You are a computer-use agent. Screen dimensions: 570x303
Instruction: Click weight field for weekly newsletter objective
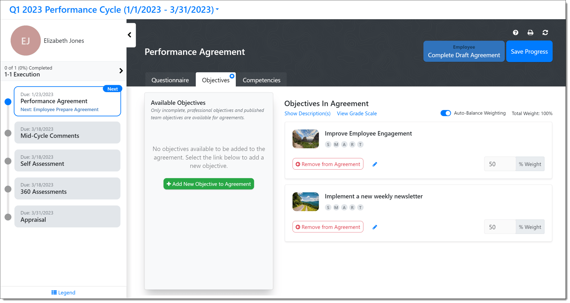click(500, 227)
